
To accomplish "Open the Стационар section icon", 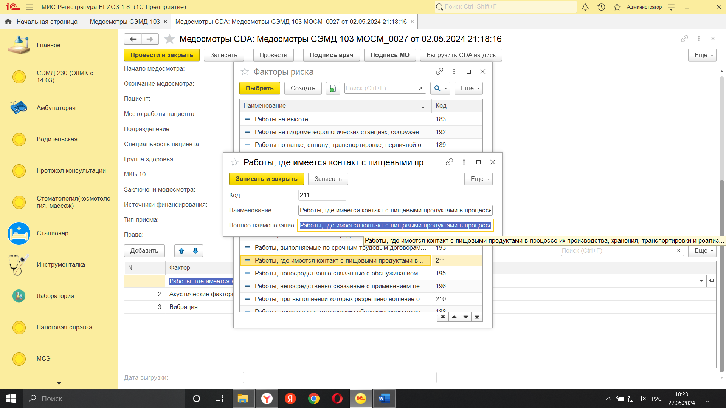I will click(x=19, y=233).
